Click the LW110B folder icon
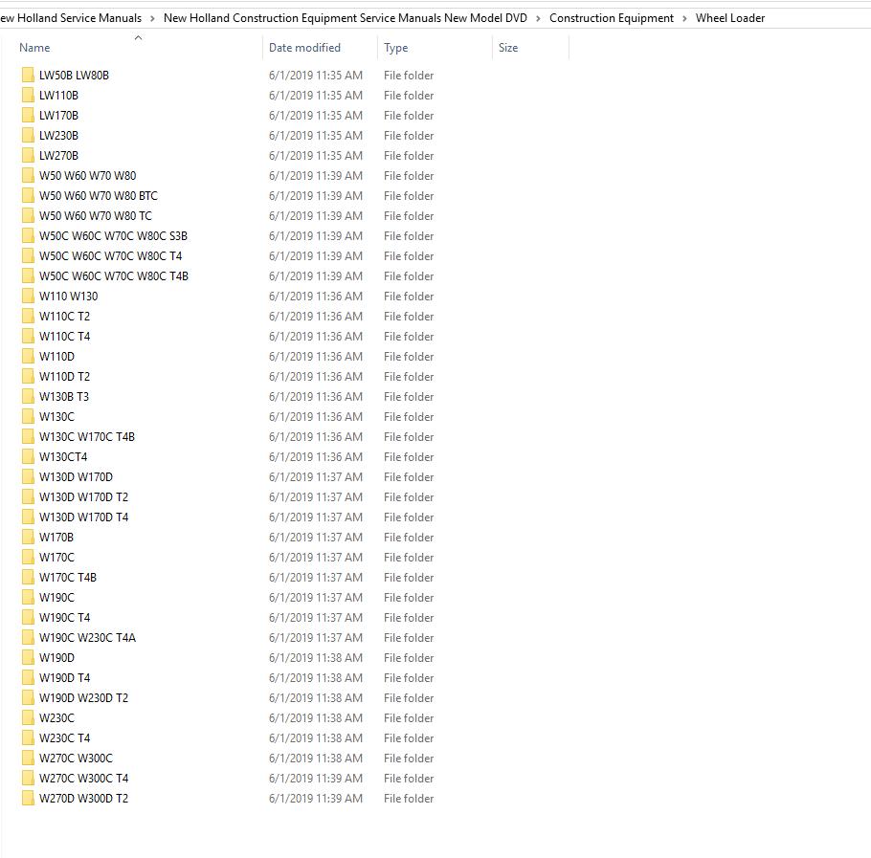The width and height of the screenshot is (871, 858). pos(28,95)
